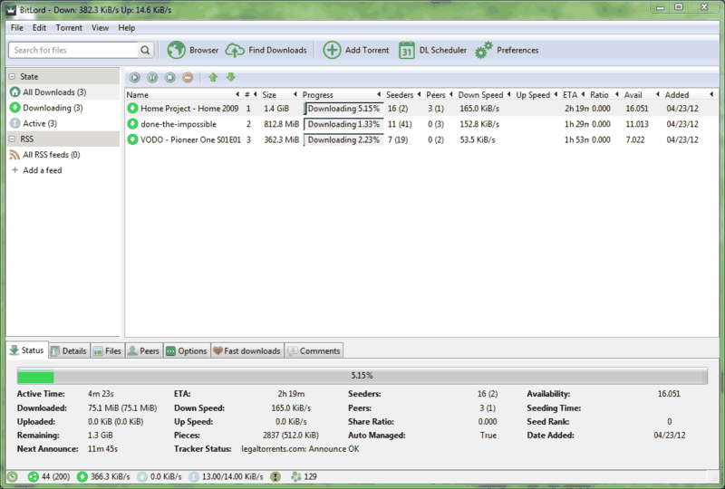Viewport: 725px width, 489px height.
Task: Select the Status tab
Action: point(27,350)
